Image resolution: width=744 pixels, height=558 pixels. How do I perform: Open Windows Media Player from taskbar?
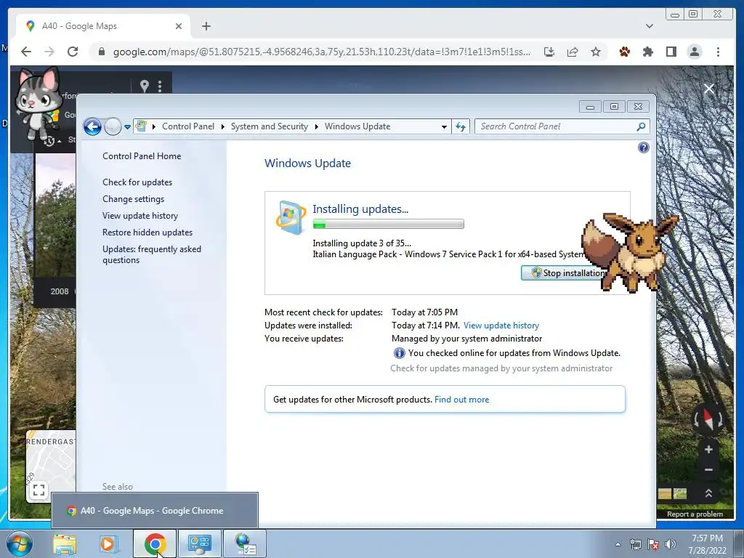tap(108, 543)
